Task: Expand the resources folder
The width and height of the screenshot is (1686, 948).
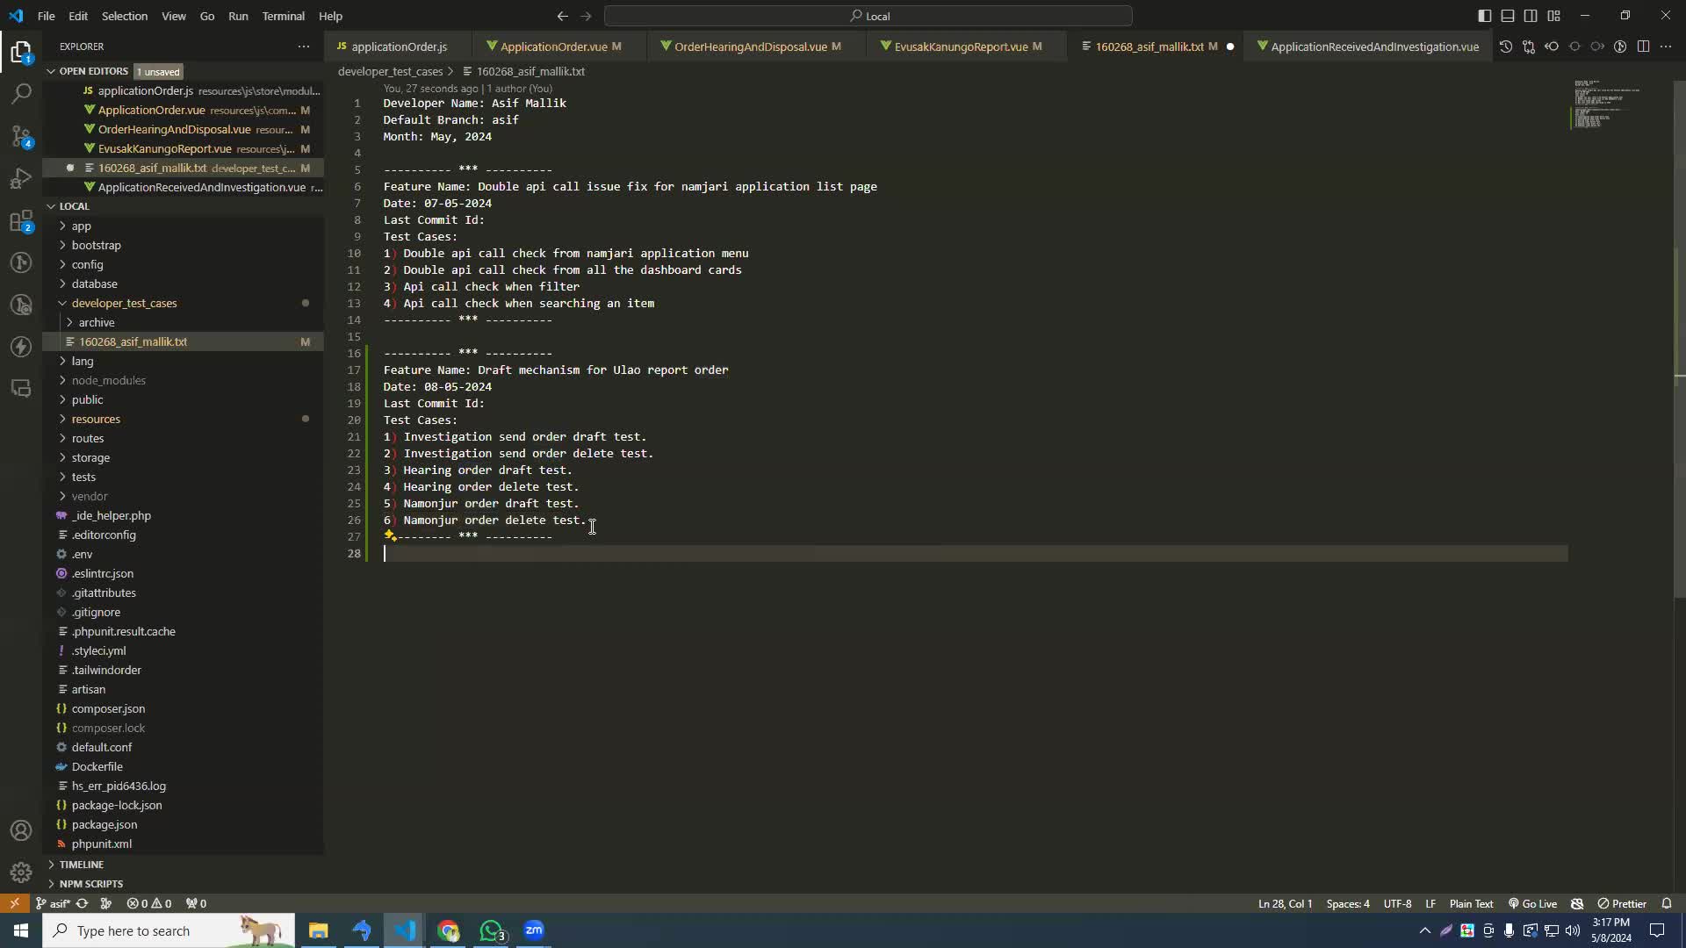Action: 96,419
